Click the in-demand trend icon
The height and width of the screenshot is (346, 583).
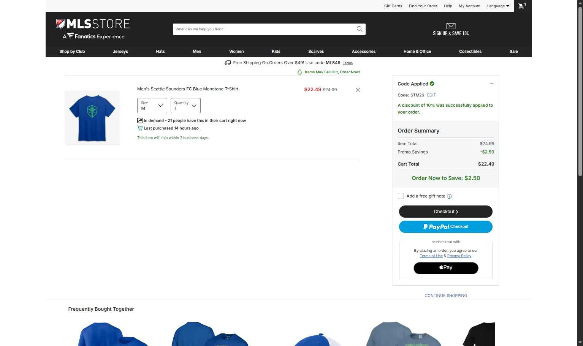140,120
